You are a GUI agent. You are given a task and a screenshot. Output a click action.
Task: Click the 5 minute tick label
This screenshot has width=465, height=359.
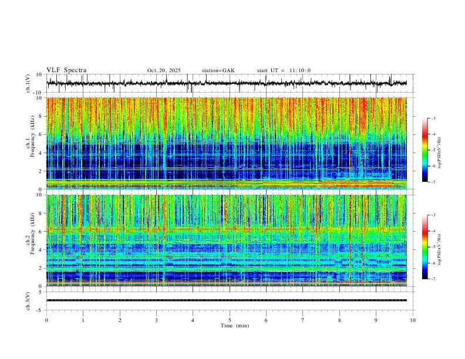[x=230, y=320]
